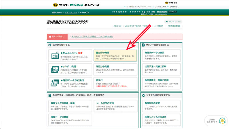This screenshot has height=129, width=229.
Task: Open the headset support chat icon
Action: tap(222, 121)
